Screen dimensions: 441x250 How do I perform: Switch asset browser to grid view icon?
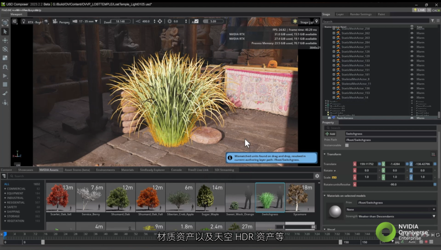pyautogui.click(x=313, y=227)
